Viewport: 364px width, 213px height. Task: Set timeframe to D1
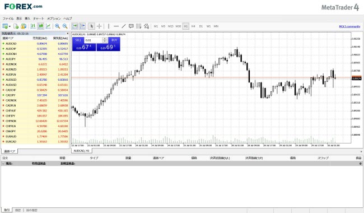201,26
